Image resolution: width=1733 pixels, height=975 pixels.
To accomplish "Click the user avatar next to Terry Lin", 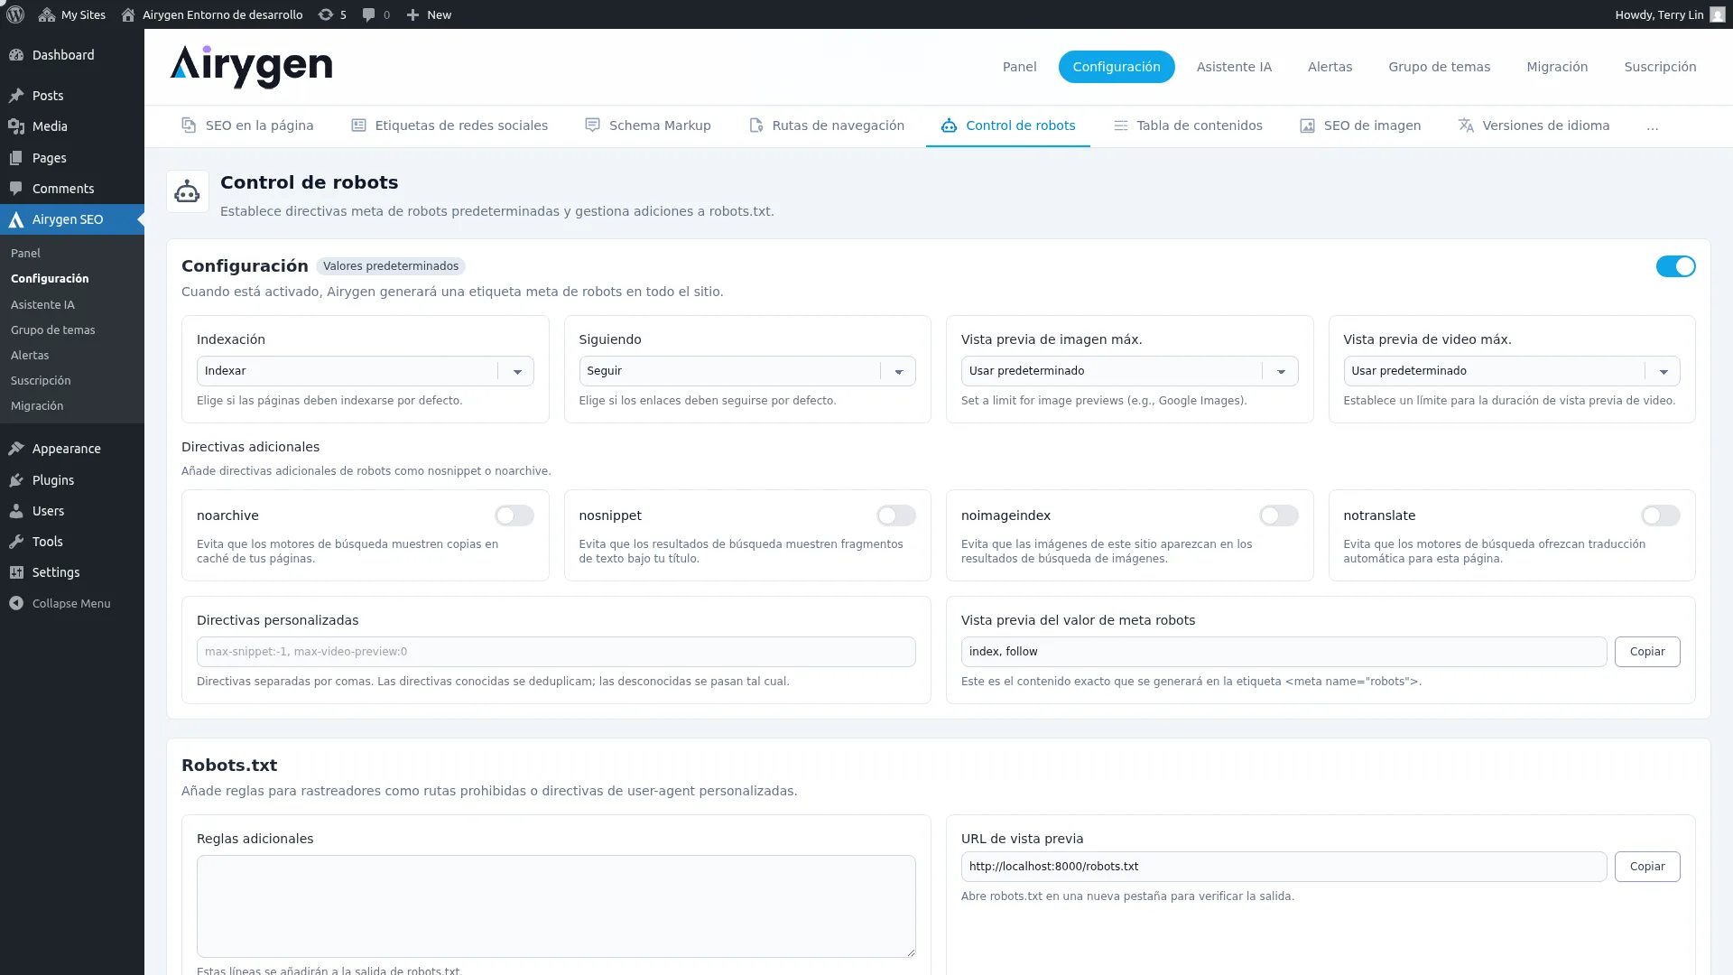I will (x=1717, y=14).
